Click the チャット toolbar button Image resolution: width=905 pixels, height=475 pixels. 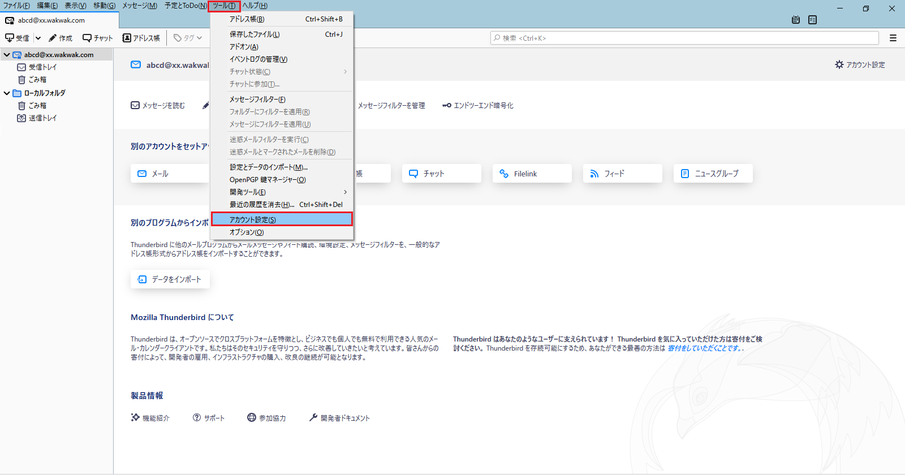tap(98, 38)
